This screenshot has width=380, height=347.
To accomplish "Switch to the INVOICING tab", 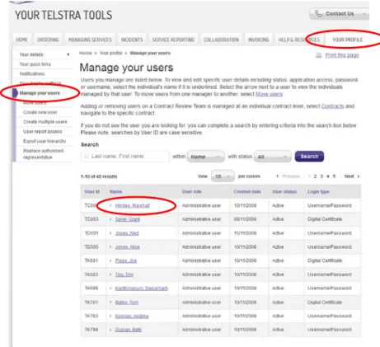I will tap(259, 40).
